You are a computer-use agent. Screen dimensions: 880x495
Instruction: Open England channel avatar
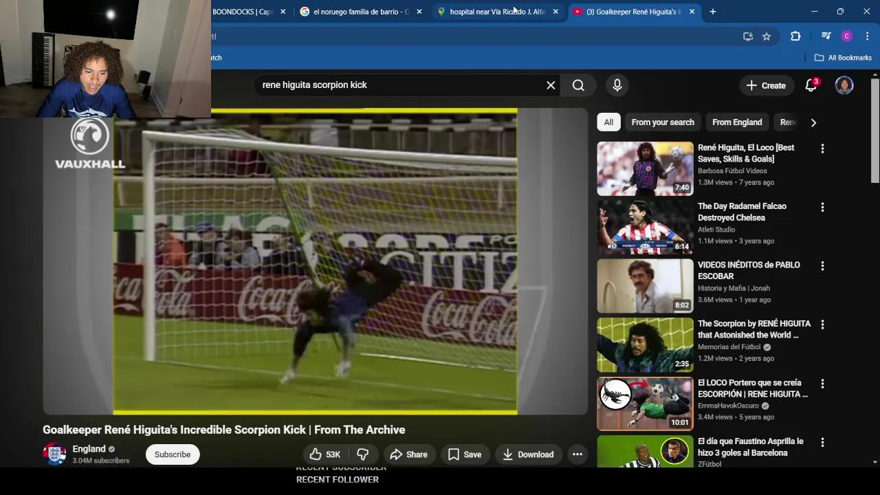point(55,454)
